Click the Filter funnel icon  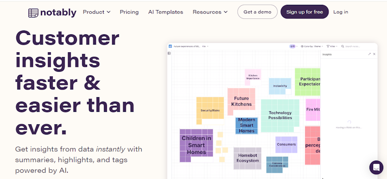tap(328, 46)
